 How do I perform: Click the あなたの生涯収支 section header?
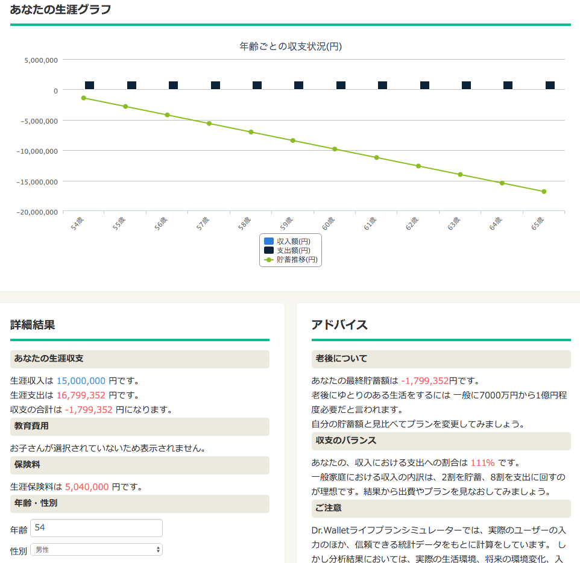pos(140,359)
